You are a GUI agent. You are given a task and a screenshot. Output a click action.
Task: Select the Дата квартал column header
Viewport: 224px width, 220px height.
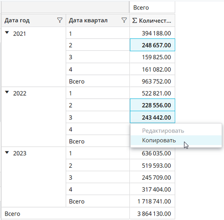point(98,20)
